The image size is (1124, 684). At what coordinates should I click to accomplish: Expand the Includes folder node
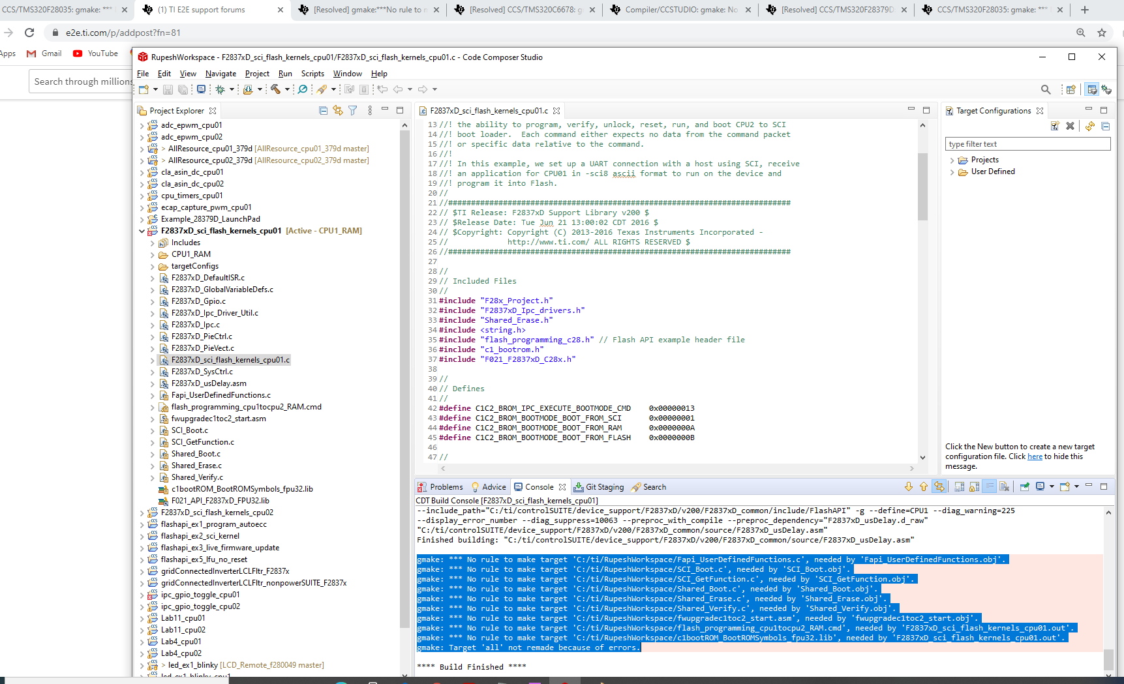(x=153, y=243)
